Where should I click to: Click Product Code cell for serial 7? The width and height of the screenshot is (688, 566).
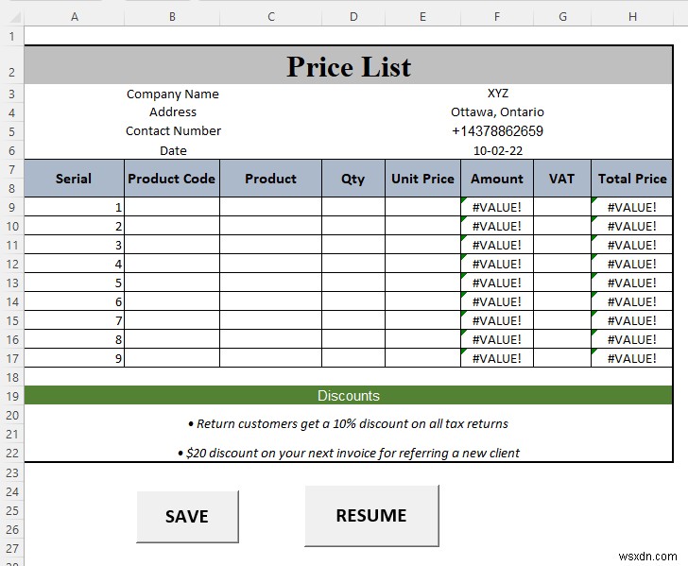172,320
